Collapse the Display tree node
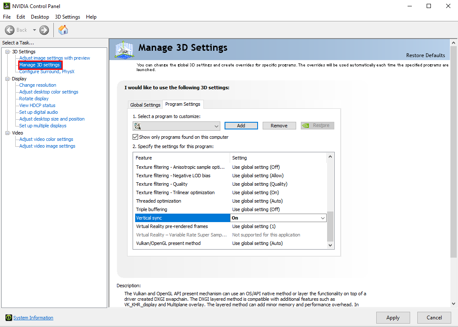 8,79
